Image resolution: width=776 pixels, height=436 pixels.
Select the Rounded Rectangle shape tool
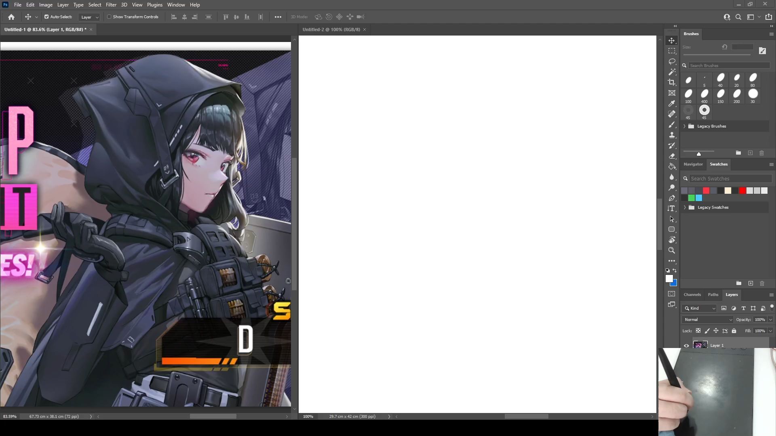pos(671,229)
